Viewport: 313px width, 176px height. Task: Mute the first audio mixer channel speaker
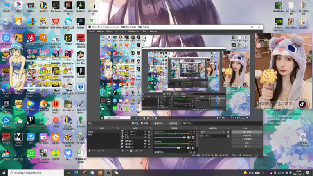(188, 137)
